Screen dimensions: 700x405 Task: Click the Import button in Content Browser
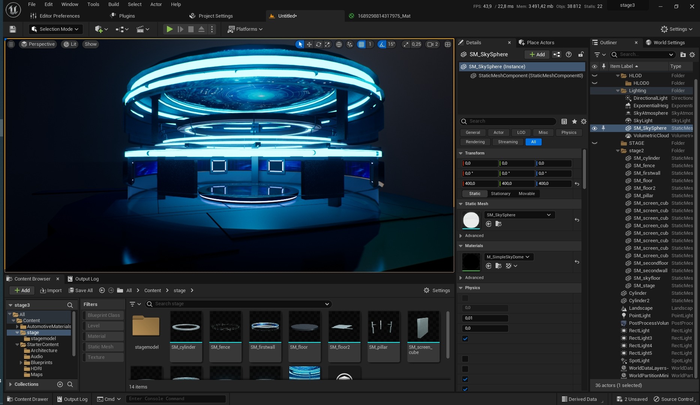51,291
